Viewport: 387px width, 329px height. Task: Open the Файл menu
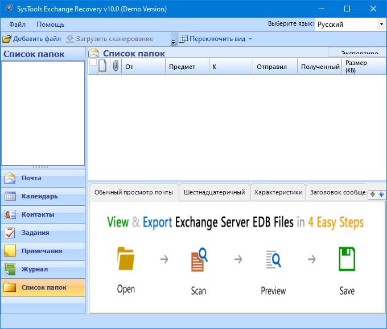(17, 25)
